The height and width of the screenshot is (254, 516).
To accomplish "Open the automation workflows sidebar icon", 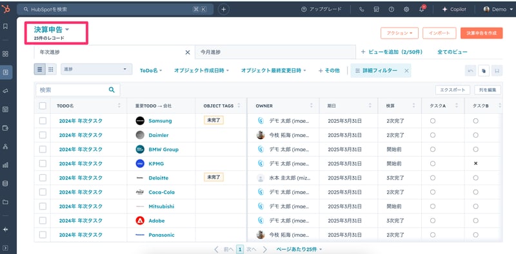I will (x=5, y=147).
